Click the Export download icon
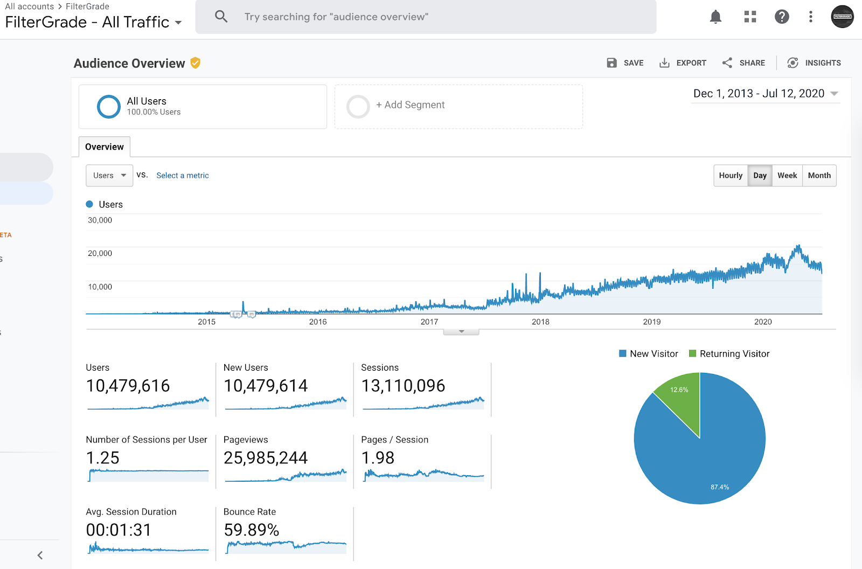The height and width of the screenshot is (569, 862). click(x=665, y=63)
